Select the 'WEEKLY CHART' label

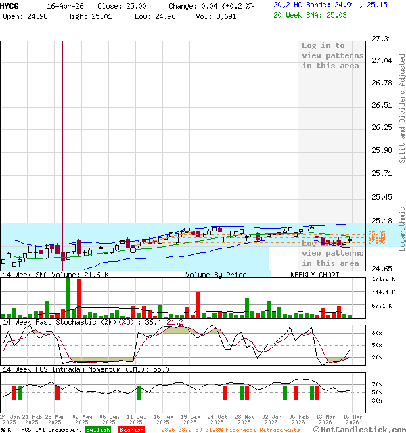click(x=315, y=275)
